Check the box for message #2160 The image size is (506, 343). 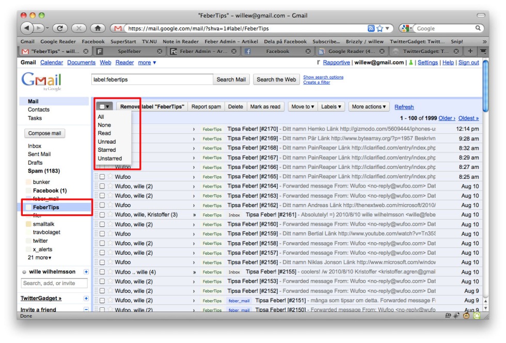pos(102,225)
